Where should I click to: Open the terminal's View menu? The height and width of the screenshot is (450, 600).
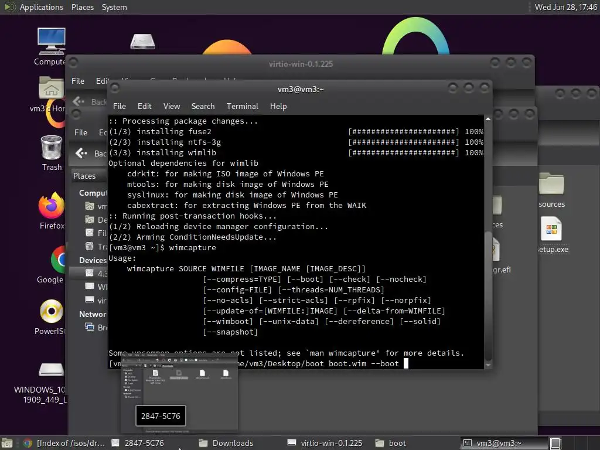pyautogui.click(x=172, y=107)
